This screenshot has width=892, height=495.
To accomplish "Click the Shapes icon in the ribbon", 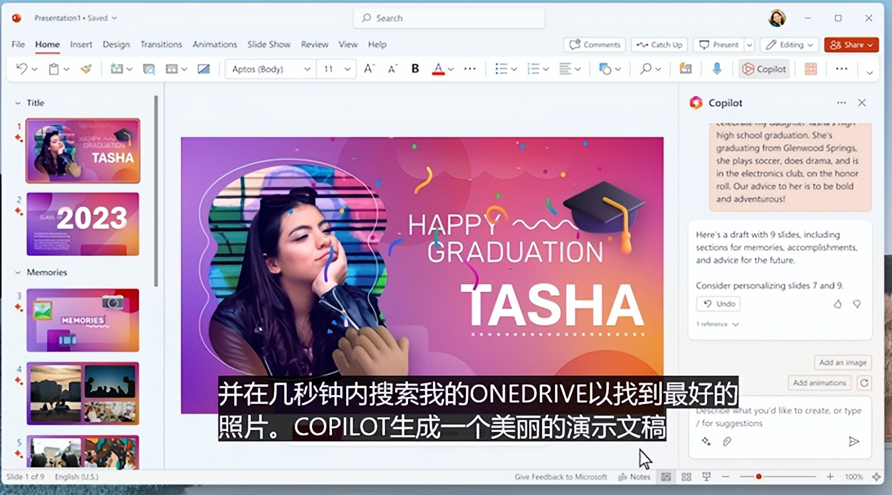I will pos(605,69).
